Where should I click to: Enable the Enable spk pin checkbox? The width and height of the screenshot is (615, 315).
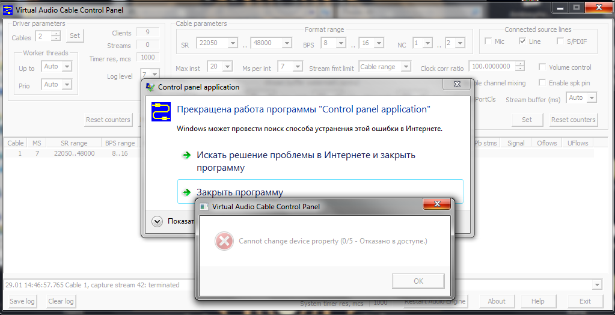pyautogui.click(x=542, y=83)
